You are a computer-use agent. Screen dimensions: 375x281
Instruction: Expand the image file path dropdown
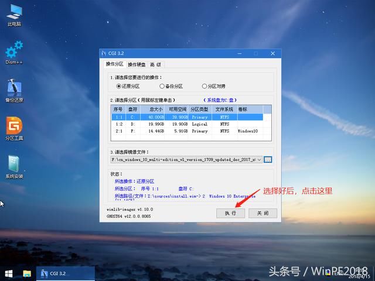[259, 160]
